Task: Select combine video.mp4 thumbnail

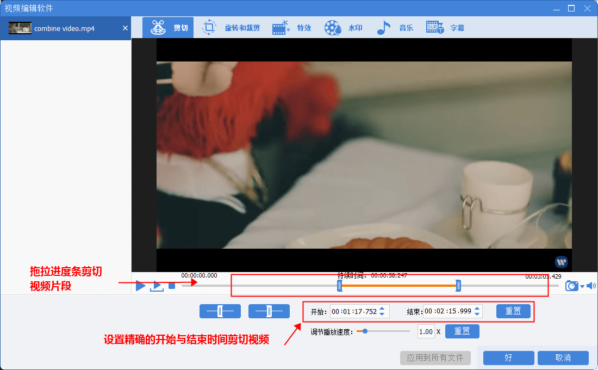Action: tap(20, 28)
